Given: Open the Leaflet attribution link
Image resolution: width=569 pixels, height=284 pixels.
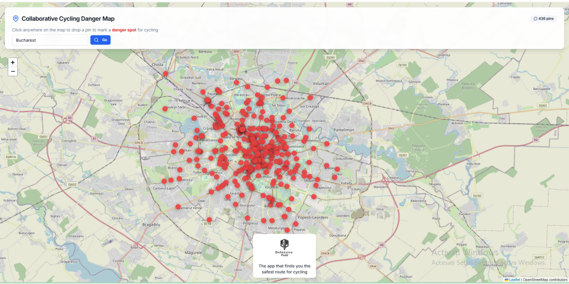Looking at the screenshot, I should (x=515, y=280).
